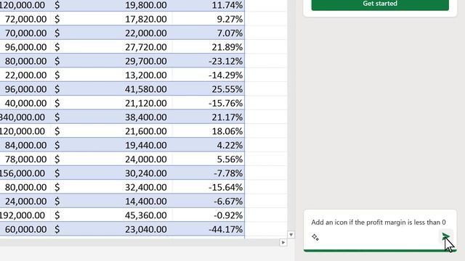The height and width of the screenshot is (261, 465).
Task: Select the cell showing -23.12%
Action: [x=209, y=61]
